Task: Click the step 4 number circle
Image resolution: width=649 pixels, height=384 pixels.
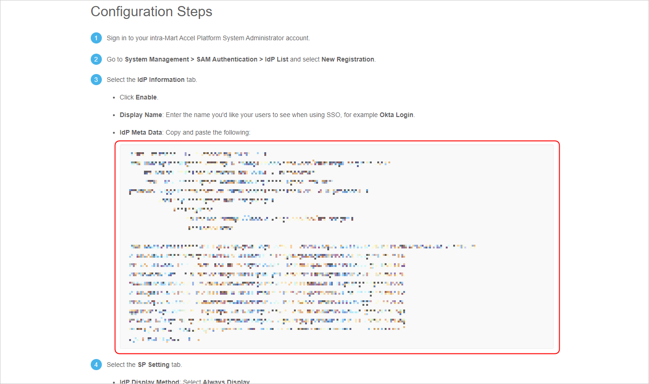Action: point(96,365)
